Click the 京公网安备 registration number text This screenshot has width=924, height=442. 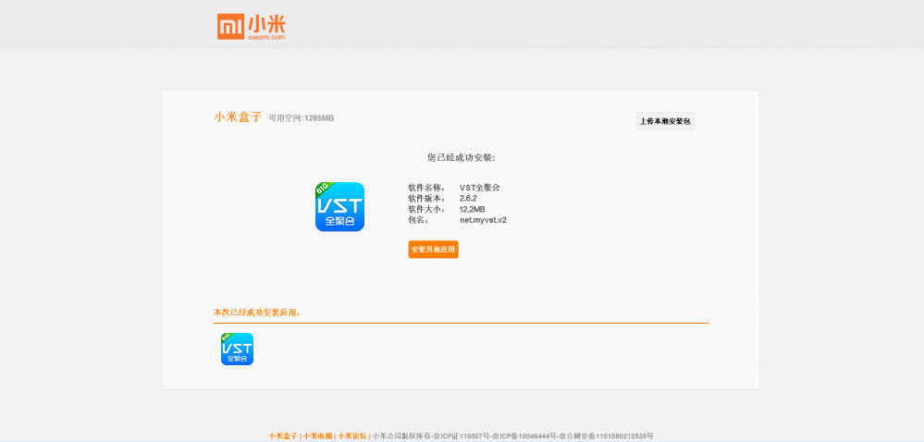pyautogui.click(x=606, y=436)
